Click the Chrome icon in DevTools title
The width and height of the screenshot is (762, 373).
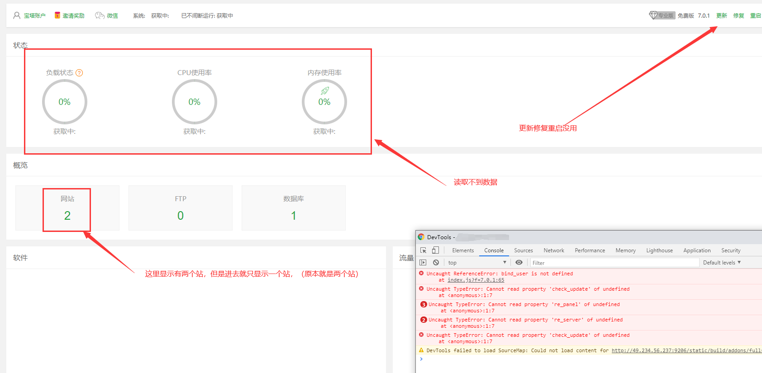pos(421,236)
